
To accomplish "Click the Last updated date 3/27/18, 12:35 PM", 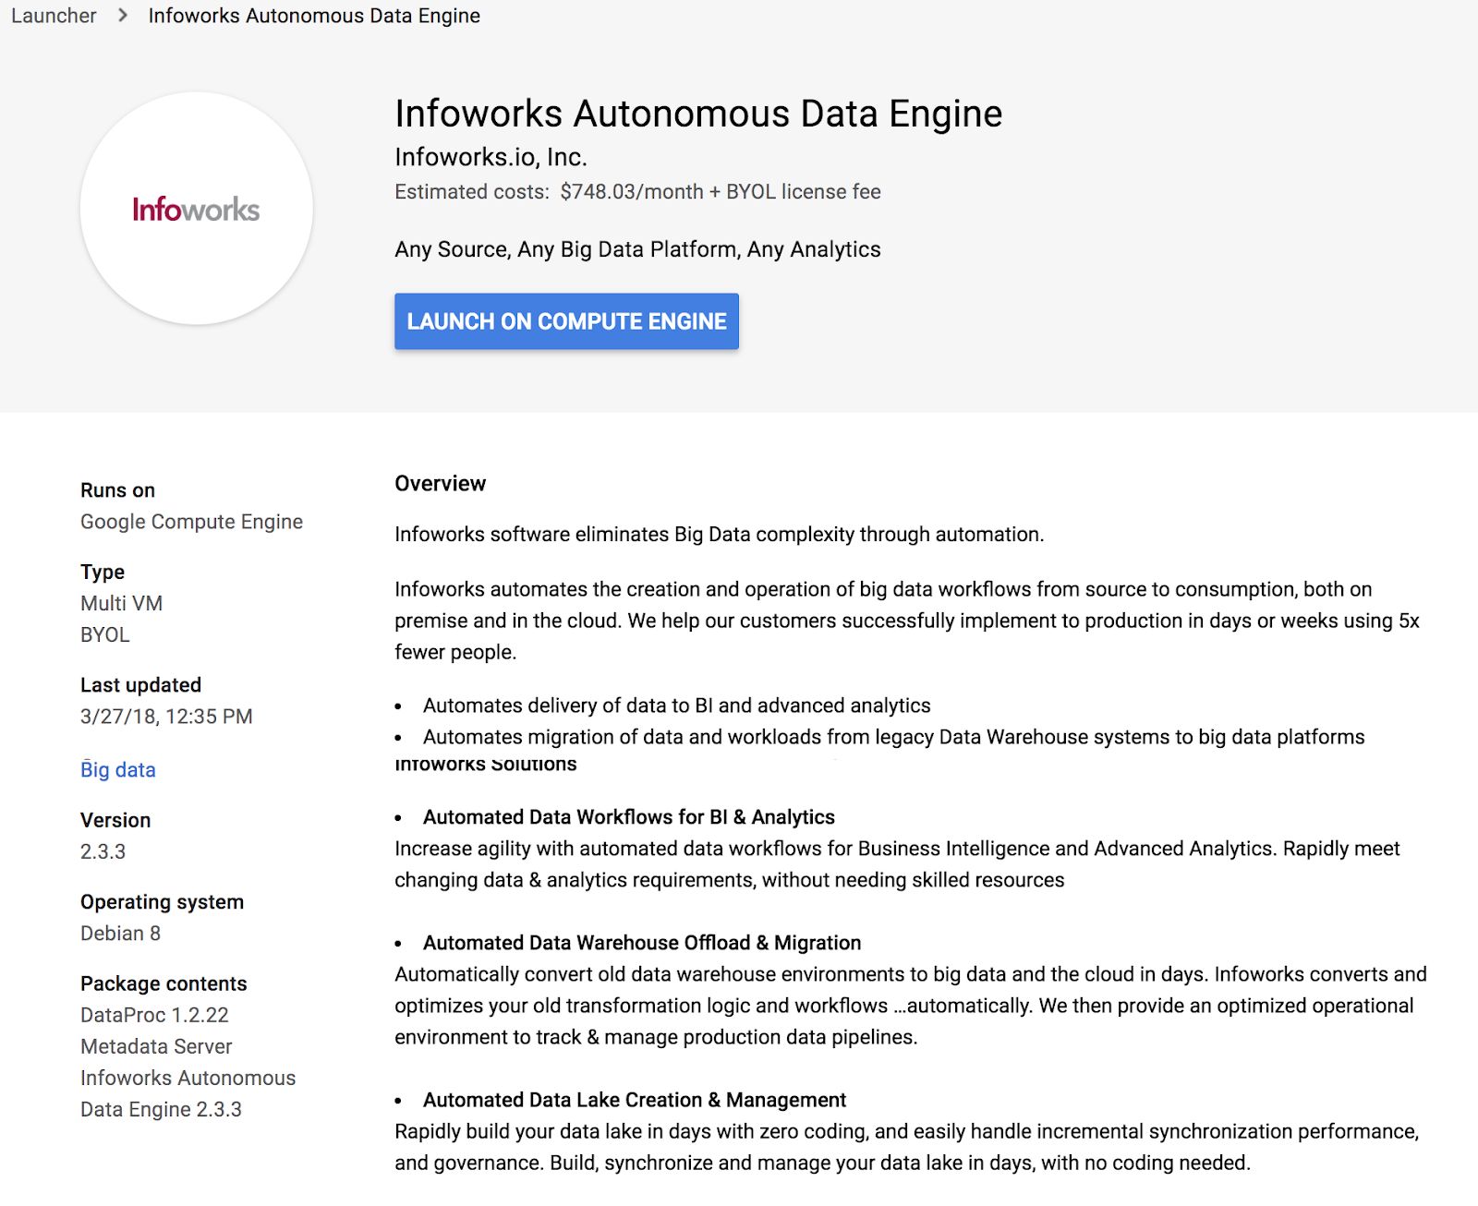I will (166, 717).
